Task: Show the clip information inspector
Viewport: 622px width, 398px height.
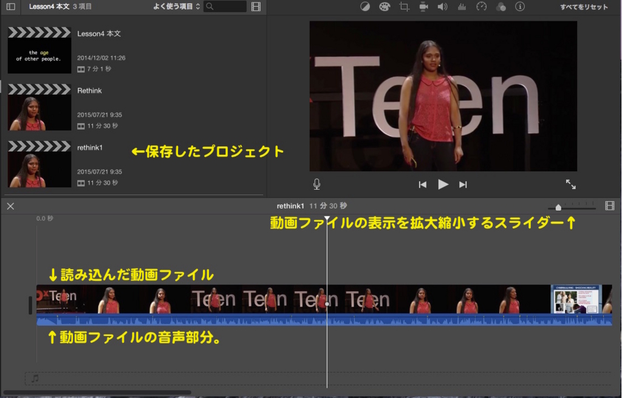Action: pyautogui.click(x=520, y=6)
